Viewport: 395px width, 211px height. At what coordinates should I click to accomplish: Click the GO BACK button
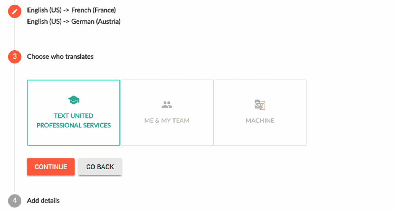point(100,167)
